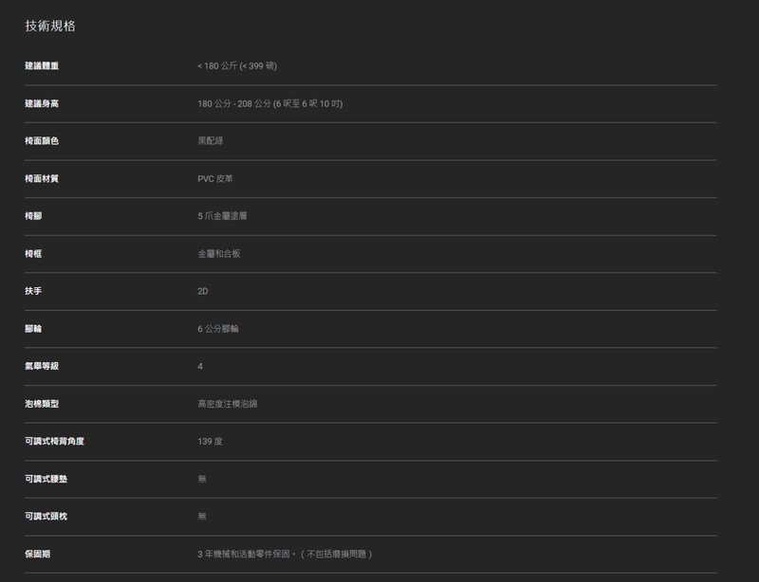Click the 金屬和合板 frame value
The height and width of the screenshot is (582, 759).
pyautogui.click(x=219, y=254)
